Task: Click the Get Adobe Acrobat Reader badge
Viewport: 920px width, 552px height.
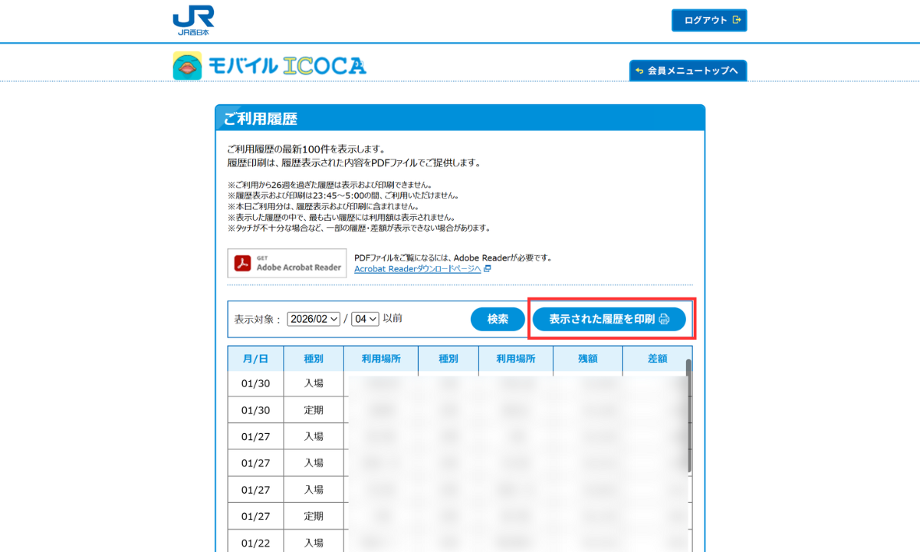Action: tap(287, 263)
